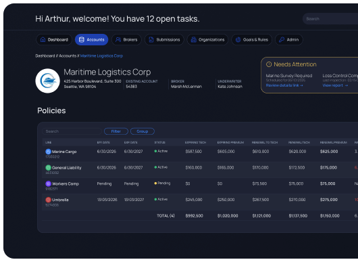
Task: Click the Maritime Logistics Corp ship logo
Action: [x=48, y=81]
